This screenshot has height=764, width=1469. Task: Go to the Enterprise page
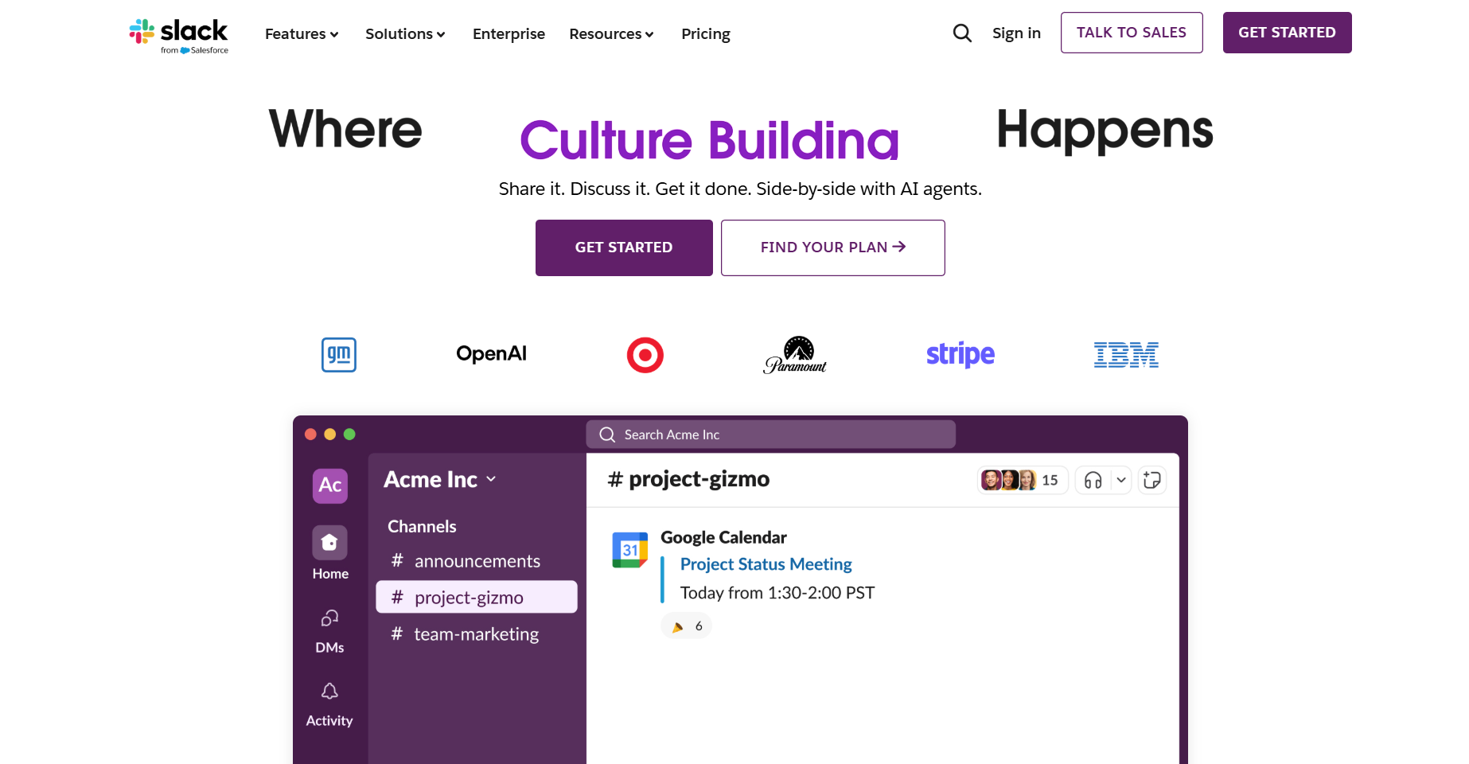509,34
